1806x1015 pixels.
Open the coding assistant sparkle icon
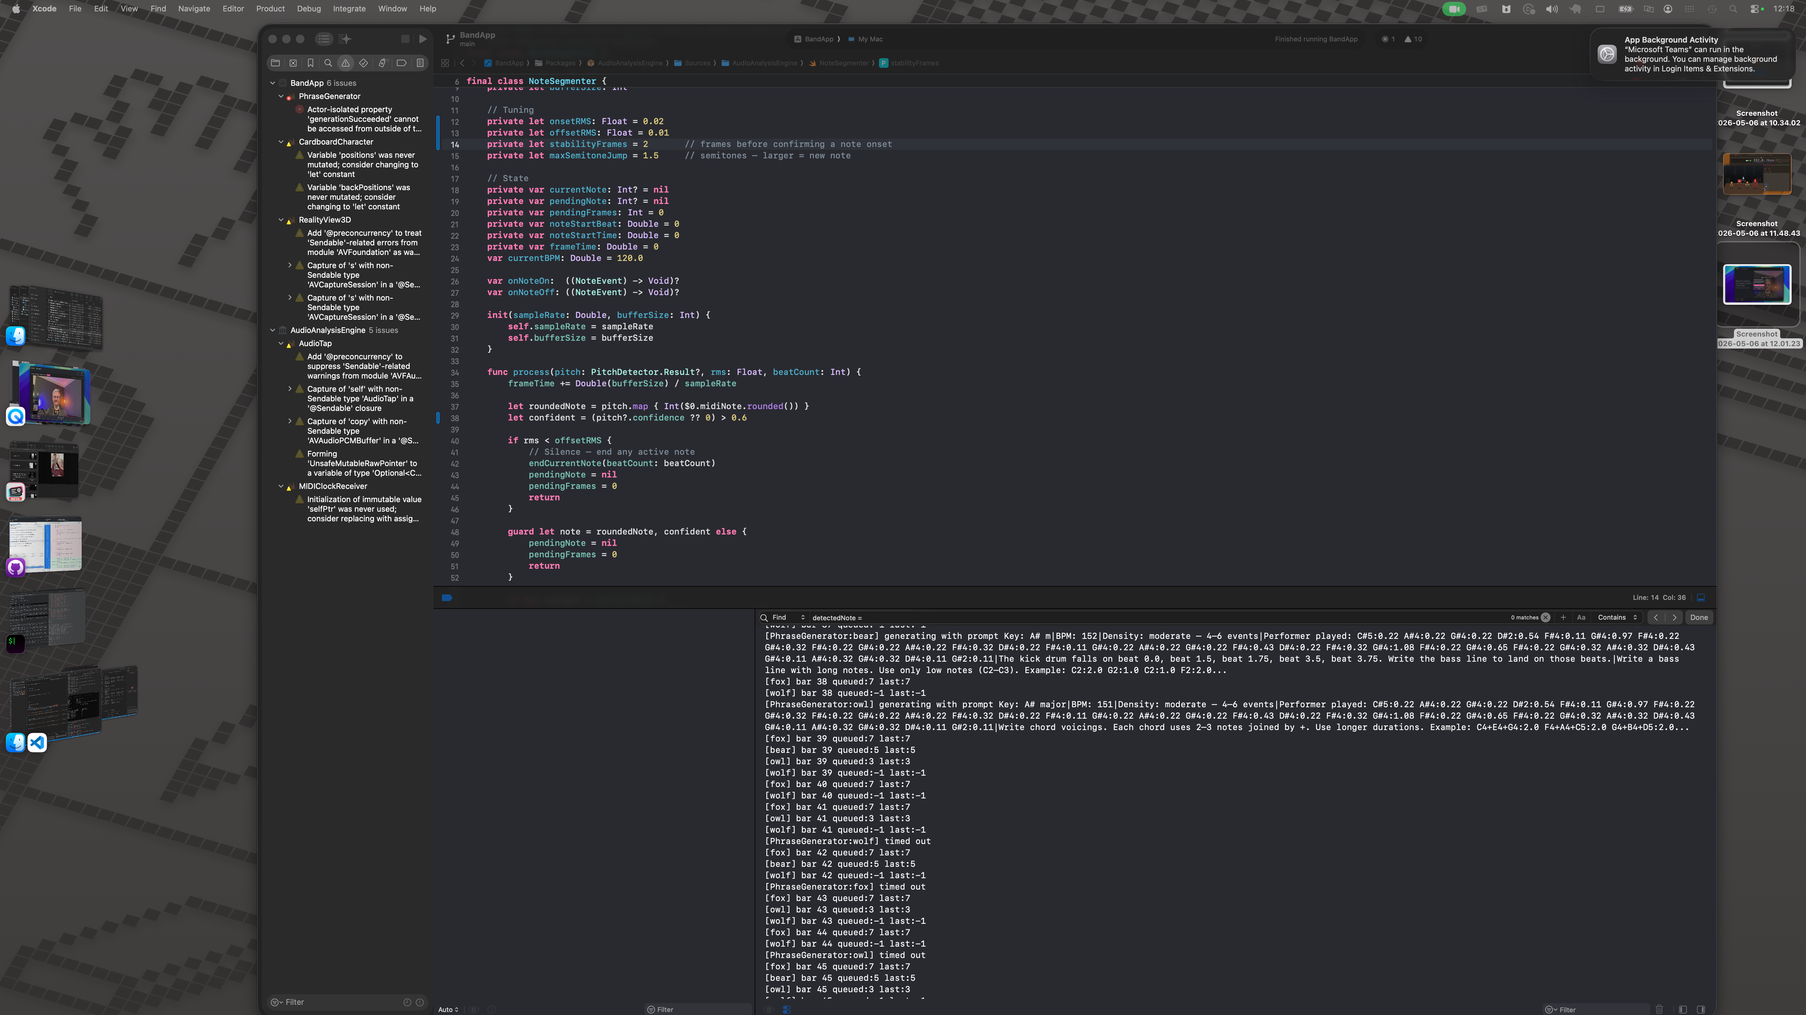coord(345,39)
